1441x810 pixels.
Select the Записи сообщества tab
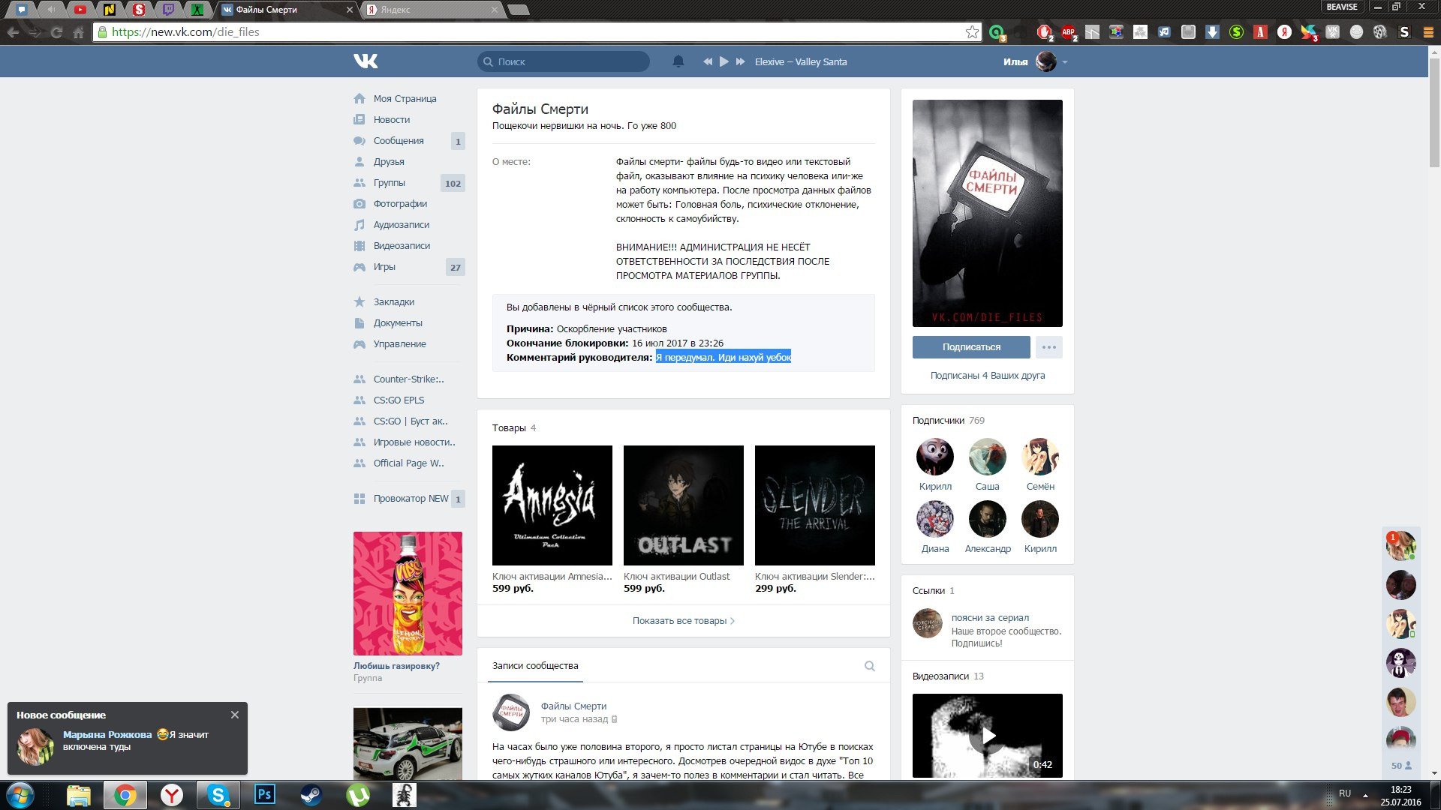[x=535, y=666]
